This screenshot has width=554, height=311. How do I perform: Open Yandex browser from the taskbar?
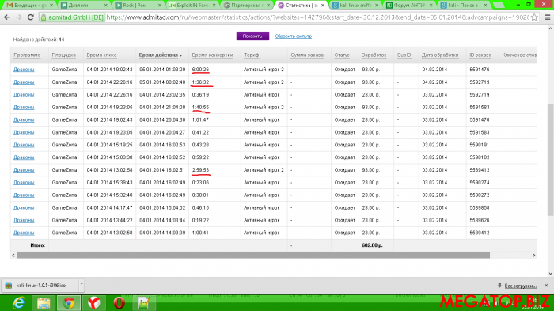(93, 303)
